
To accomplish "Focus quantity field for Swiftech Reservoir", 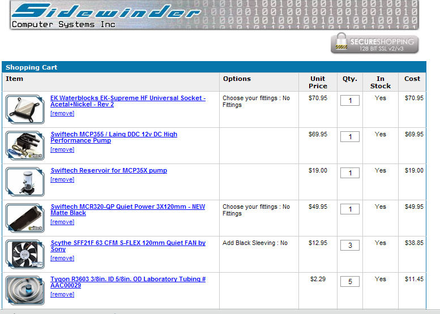I will coord(350,173).
